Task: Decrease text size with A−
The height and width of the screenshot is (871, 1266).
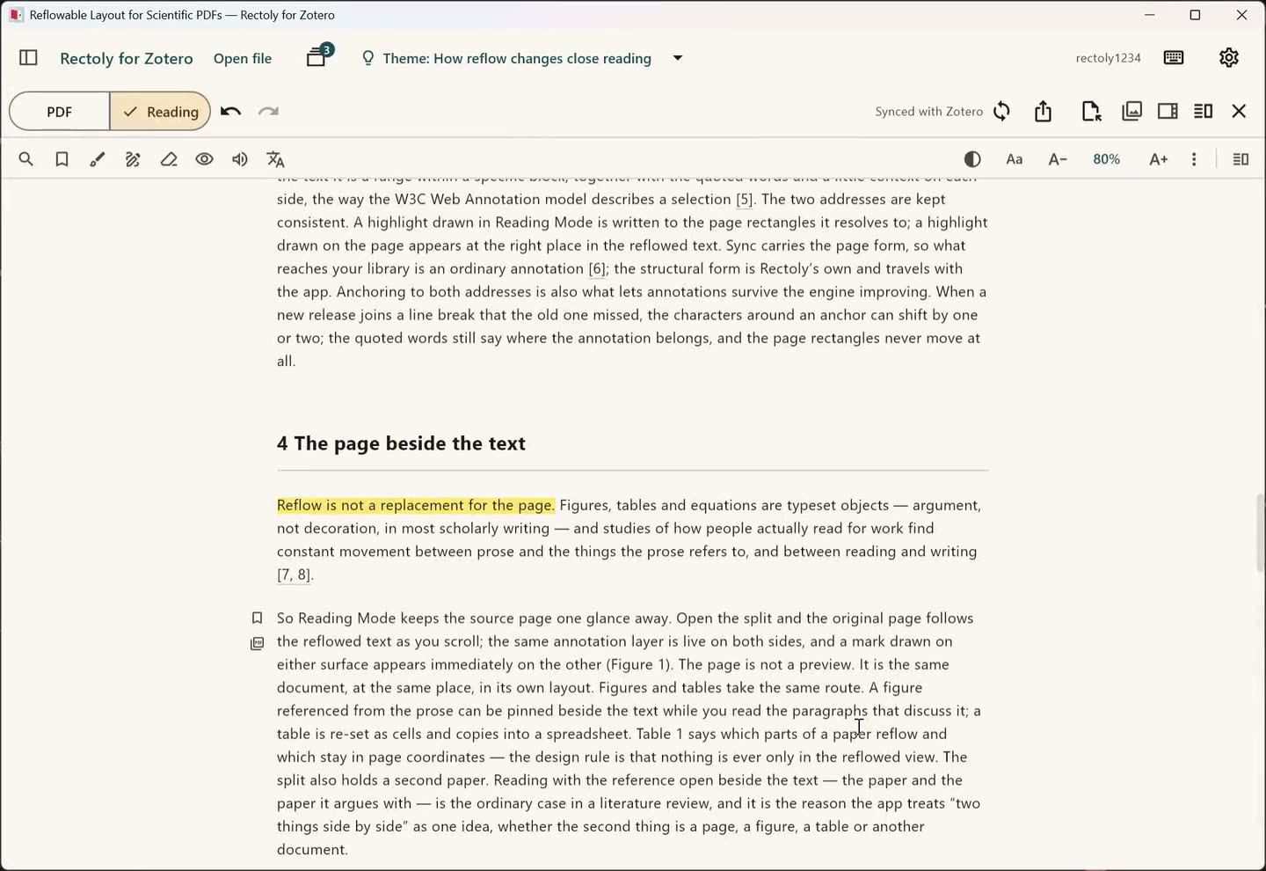Action: tap(1058, 159)
